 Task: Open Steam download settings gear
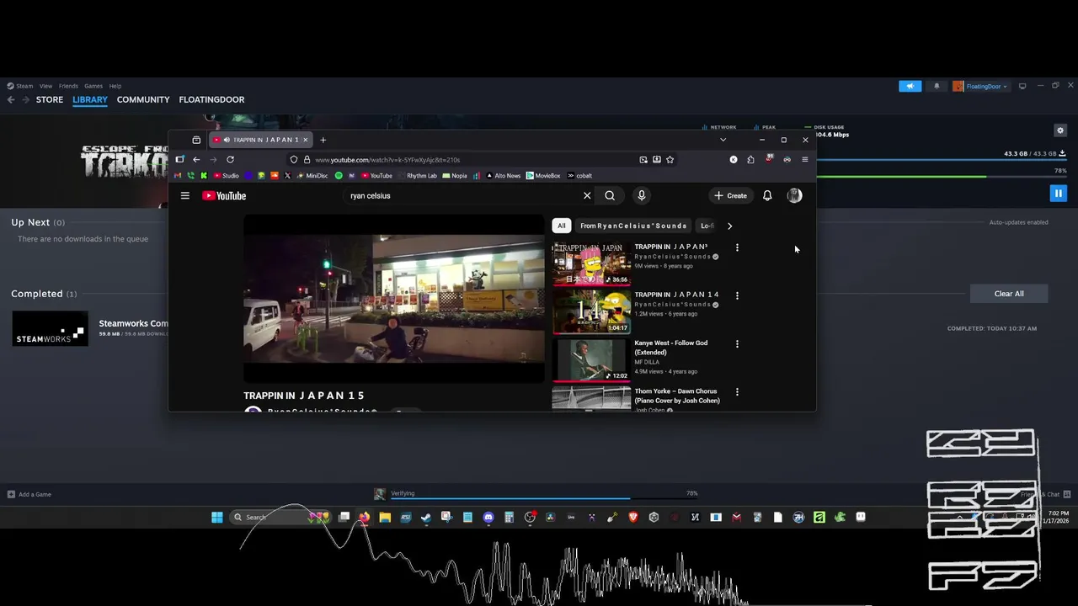tap(1060, 130)
